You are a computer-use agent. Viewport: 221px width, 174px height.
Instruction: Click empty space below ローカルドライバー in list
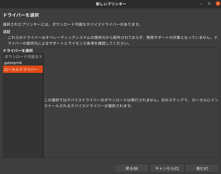click(x=23, y=113)
